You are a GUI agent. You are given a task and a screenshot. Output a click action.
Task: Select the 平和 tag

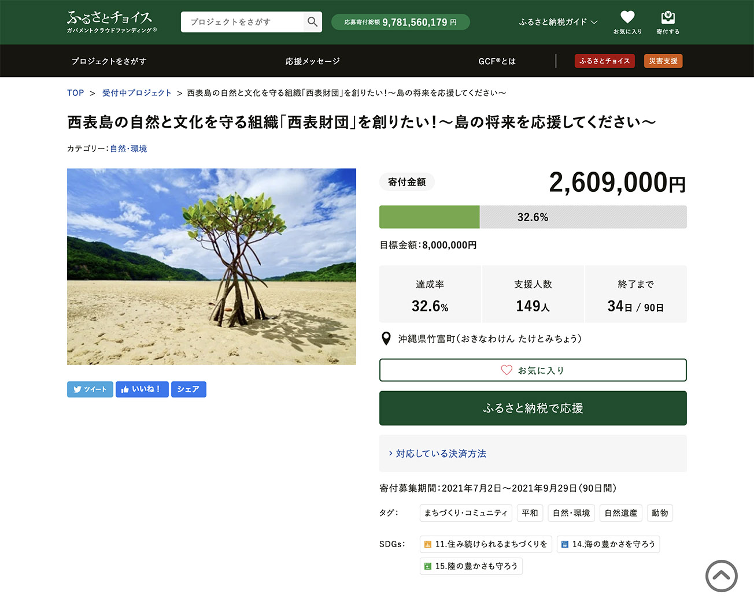[x=530, y=513]
